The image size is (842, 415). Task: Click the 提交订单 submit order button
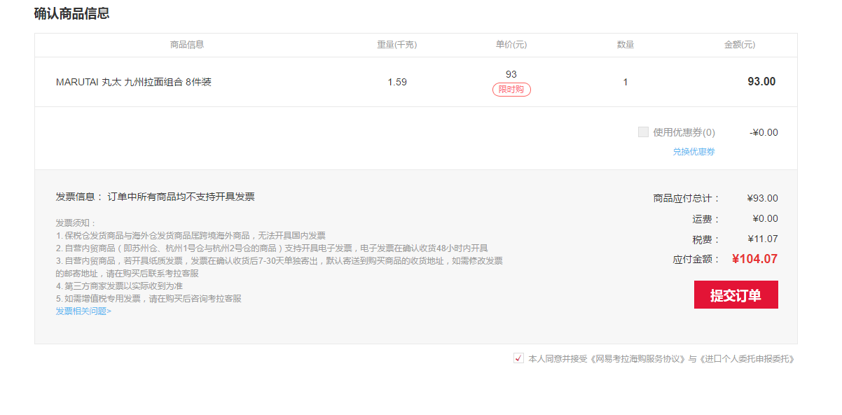tap(736, 295)
